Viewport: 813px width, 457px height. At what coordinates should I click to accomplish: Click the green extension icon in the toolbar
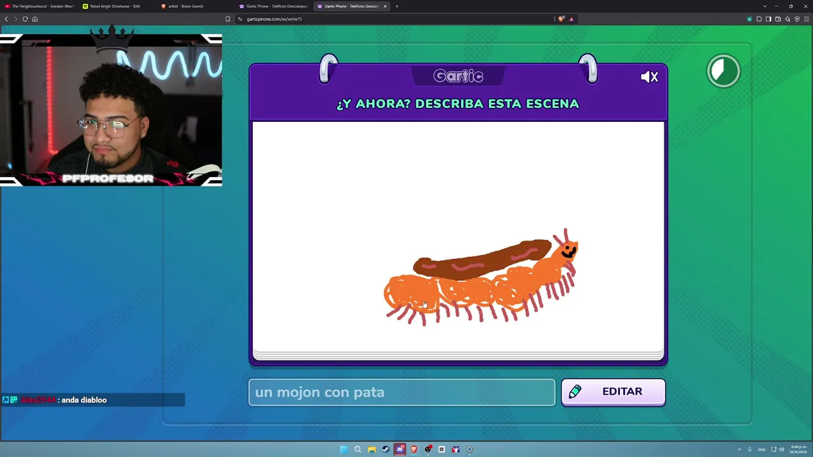749,19
